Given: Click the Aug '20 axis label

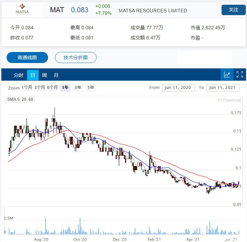Looking at the screenshot, I should (41, 239).
